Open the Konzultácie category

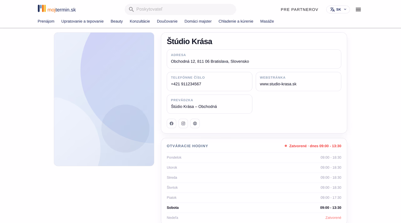pyautogui.click(x=140, y=21)
